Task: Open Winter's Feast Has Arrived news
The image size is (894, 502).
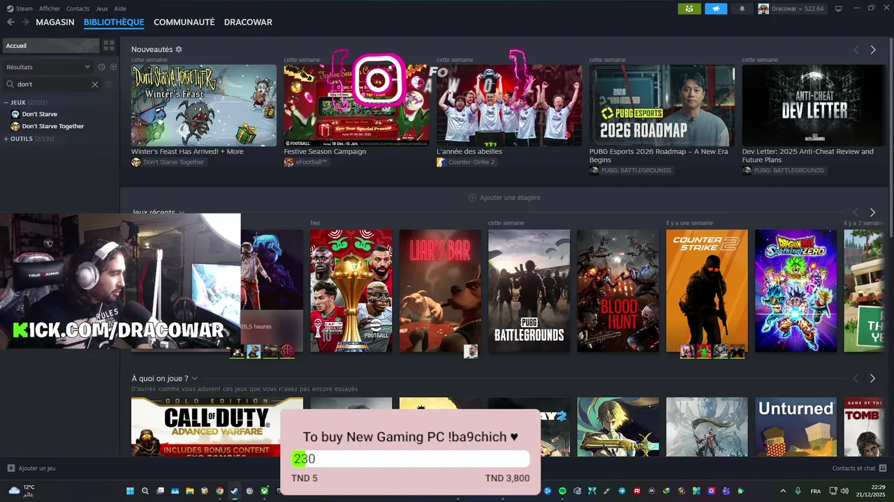Action: point(187,151)
